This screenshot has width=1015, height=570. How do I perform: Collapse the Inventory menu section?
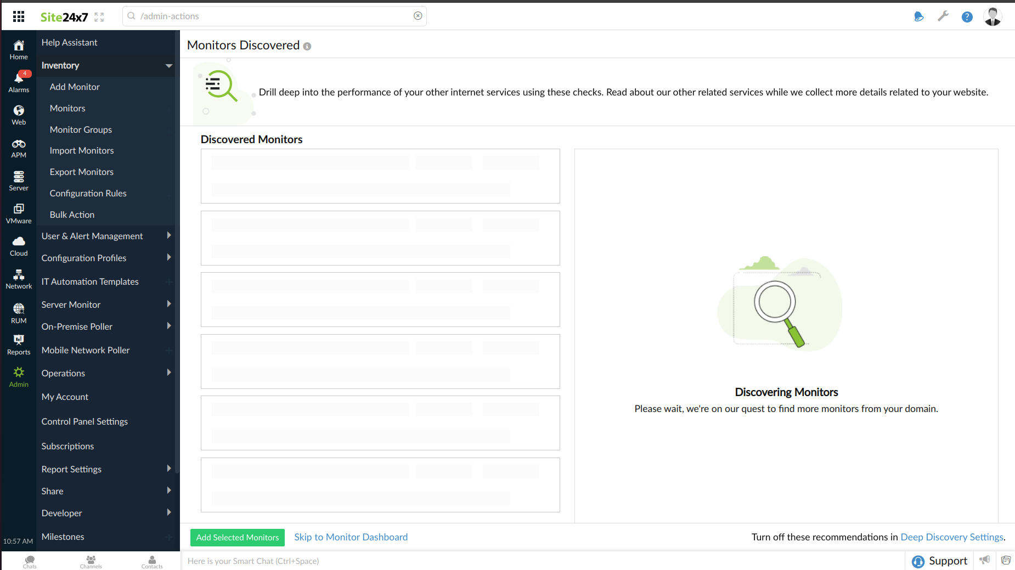click(168, 66)
